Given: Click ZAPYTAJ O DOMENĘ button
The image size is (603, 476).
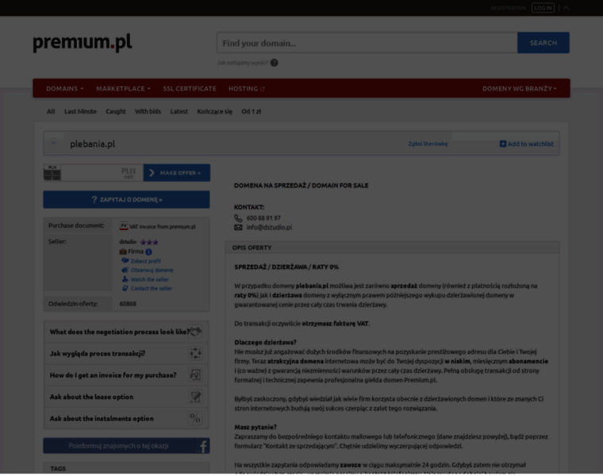Looking at the screenshot, I should (126, 200).
